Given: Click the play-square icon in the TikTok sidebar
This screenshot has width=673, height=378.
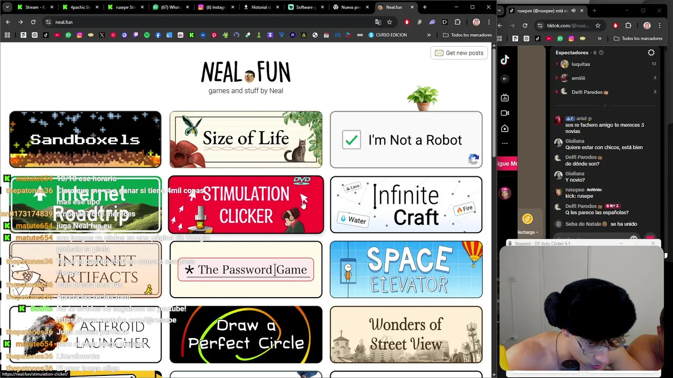Looking at the screenshot, I should [x=505, y=129].
